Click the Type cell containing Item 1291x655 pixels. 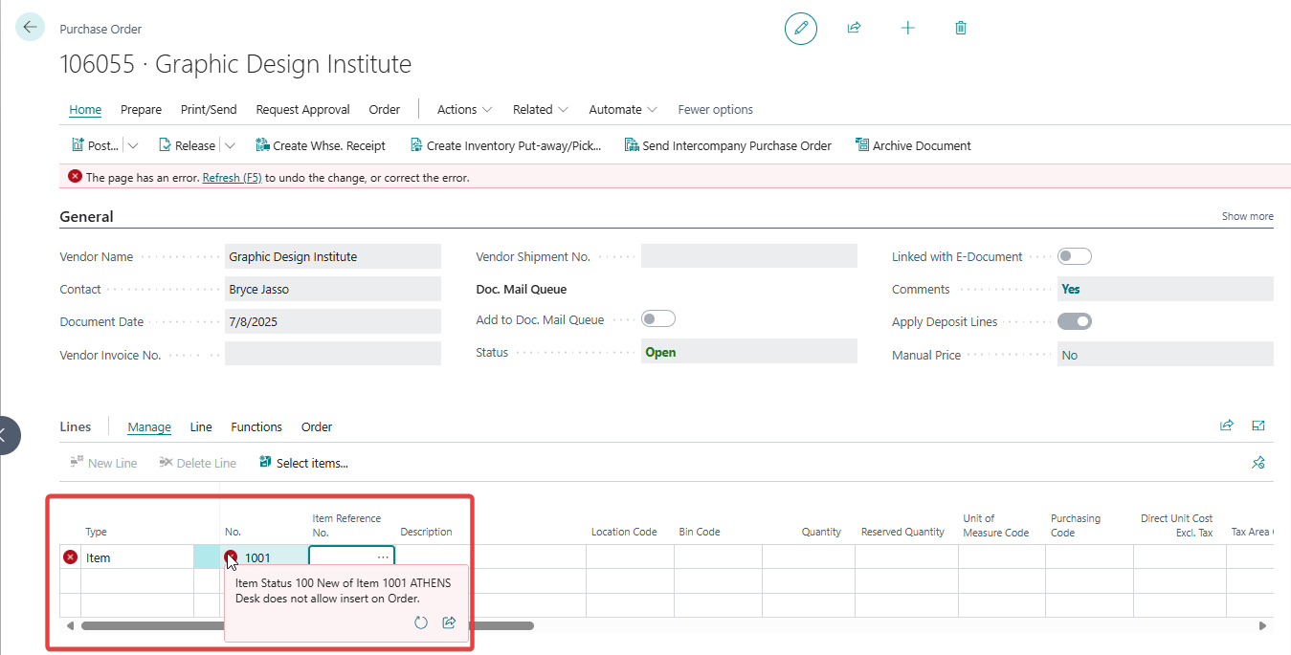pyautogui.click(x=138, y=557)
